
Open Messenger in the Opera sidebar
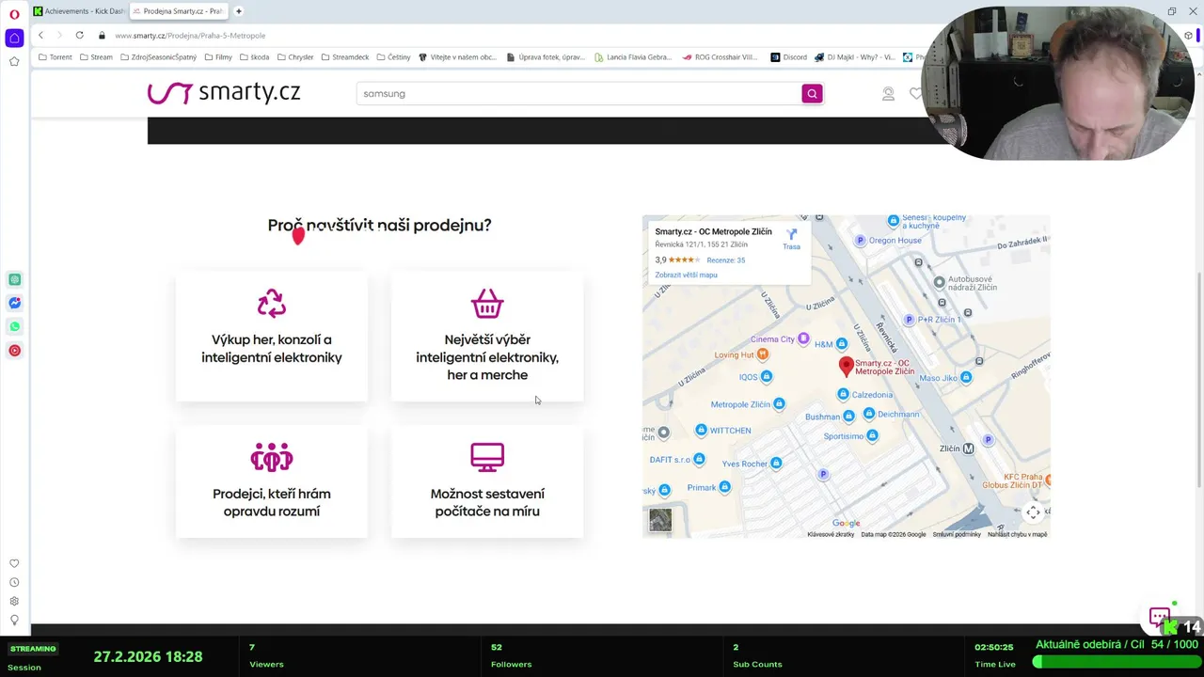[14, 303]
